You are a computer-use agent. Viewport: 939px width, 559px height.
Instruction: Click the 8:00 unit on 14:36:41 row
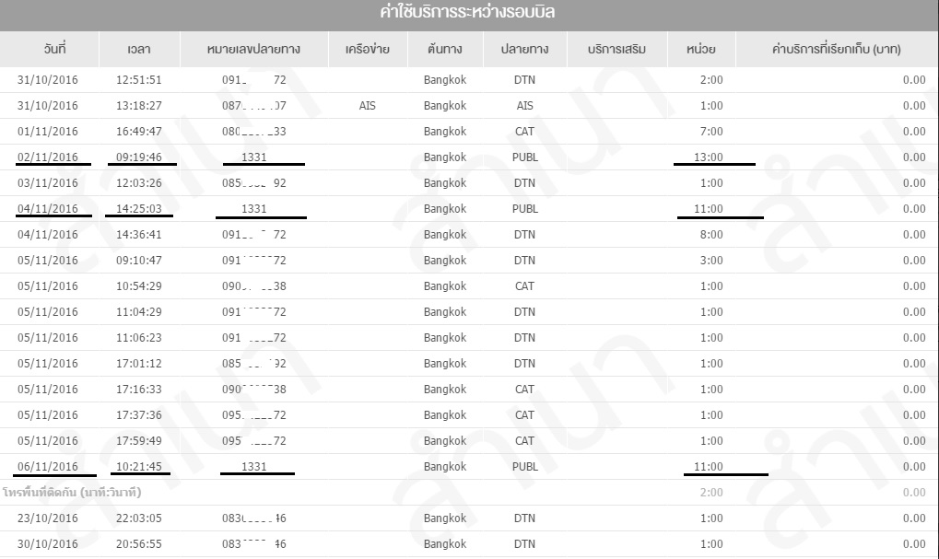pos(711,235)
